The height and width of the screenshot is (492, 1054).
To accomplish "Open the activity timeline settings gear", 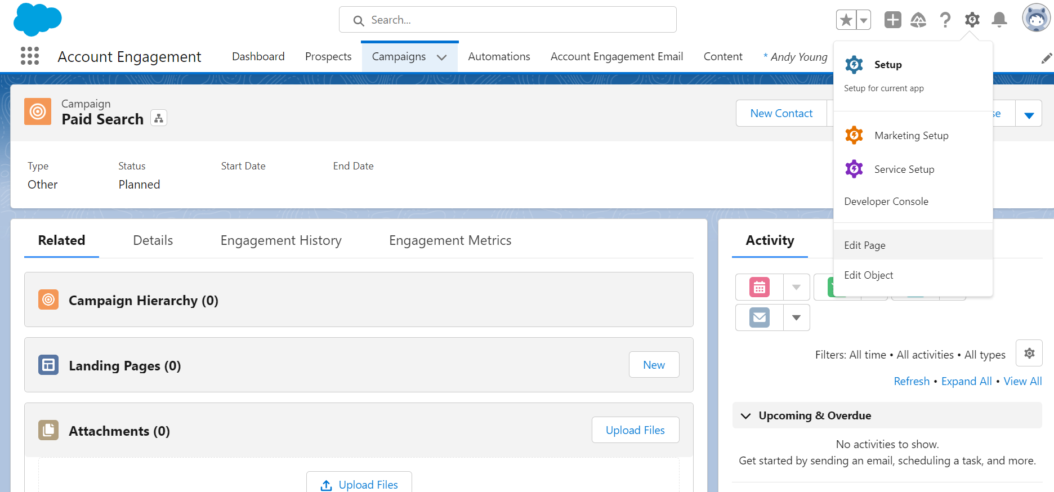I will [1029, 353].
